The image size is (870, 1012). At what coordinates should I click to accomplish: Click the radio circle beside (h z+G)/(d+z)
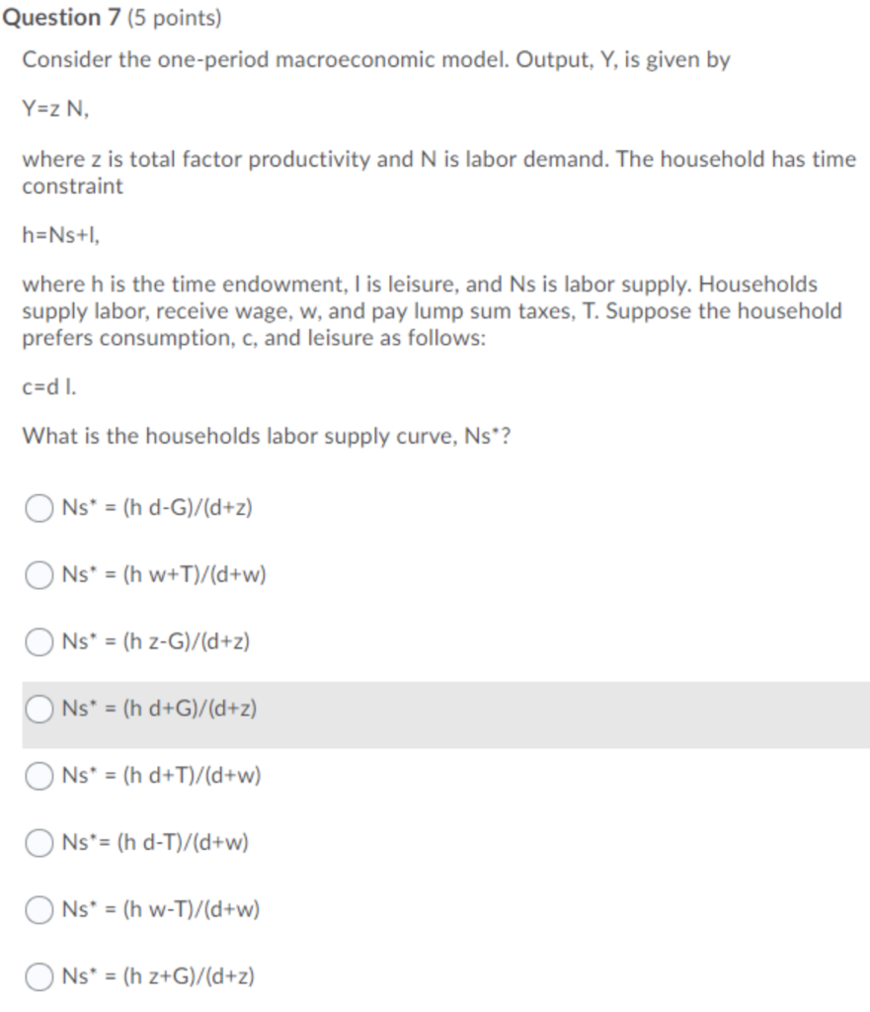39,975
